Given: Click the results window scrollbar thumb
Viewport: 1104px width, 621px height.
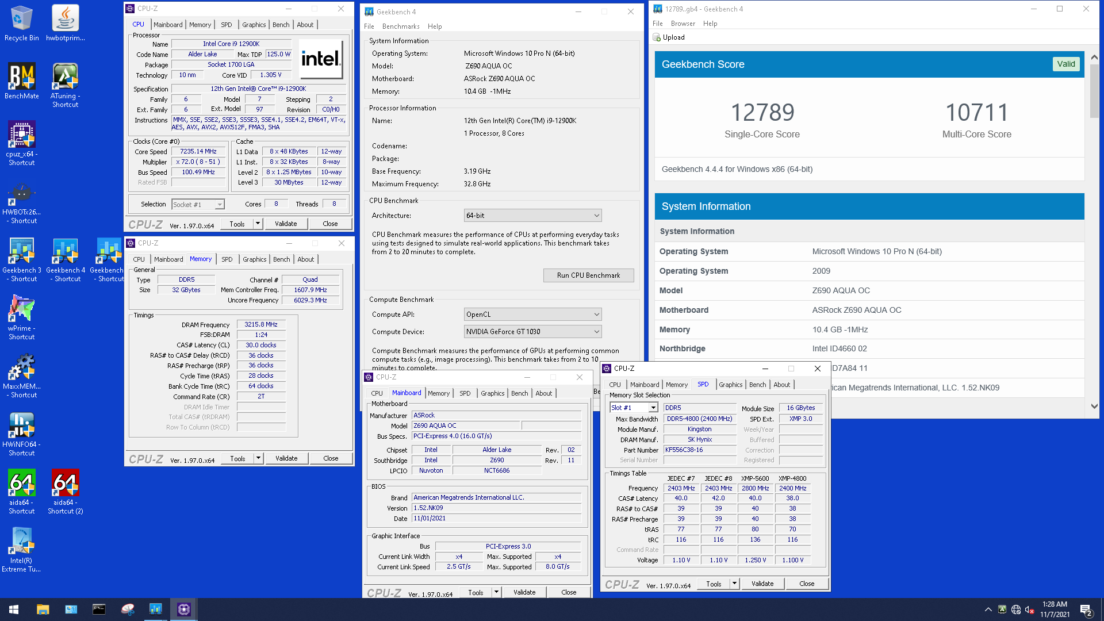Looking at the screenshot, I should coord(1094,91).
